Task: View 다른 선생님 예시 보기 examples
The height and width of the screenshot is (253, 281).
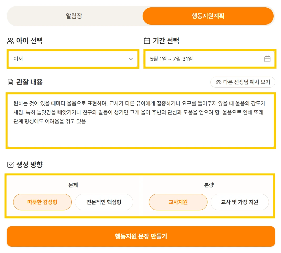Action: [x=243, y=82]
